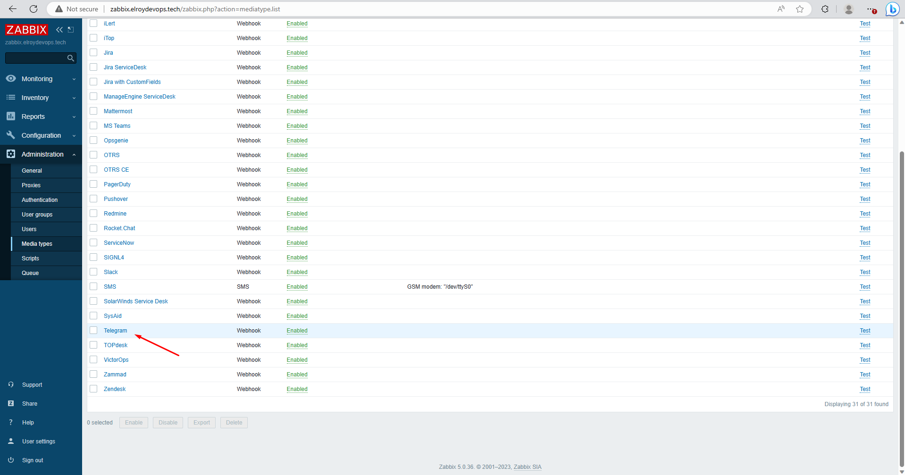Expand the Inventory menu chevron

[74, 98]
